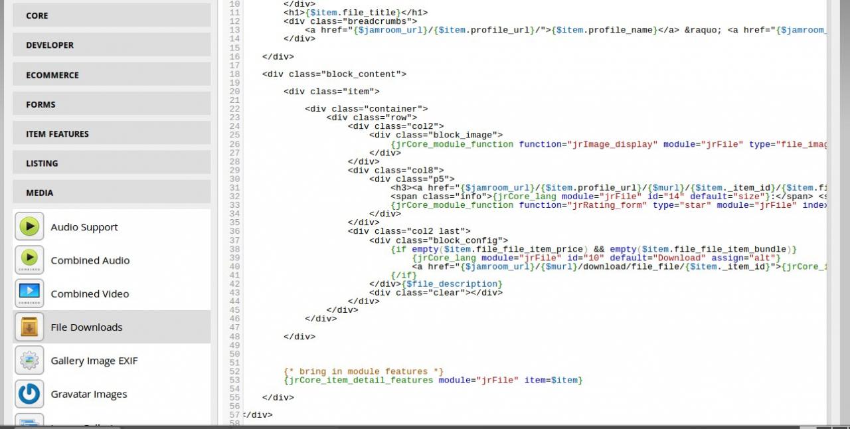Screen dimensions: 850x429
Task: Expand the DEVELOPER category
Action: [x=112, y=45]
